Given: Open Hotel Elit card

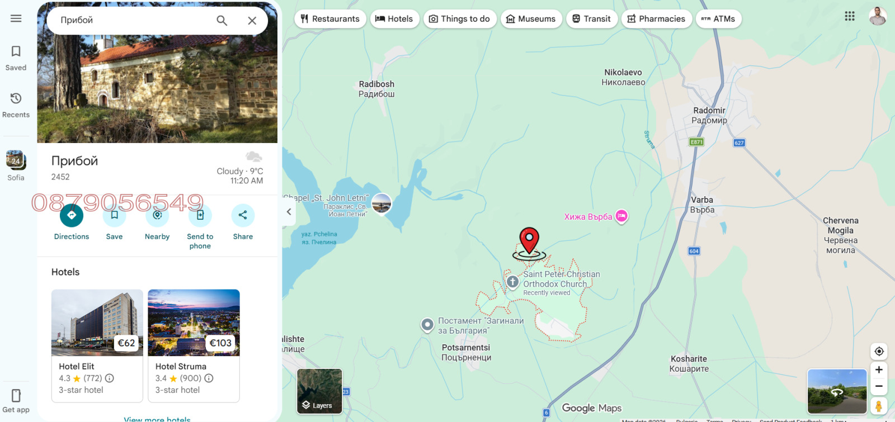Looking at the screenshot, I should click(97, 345).
